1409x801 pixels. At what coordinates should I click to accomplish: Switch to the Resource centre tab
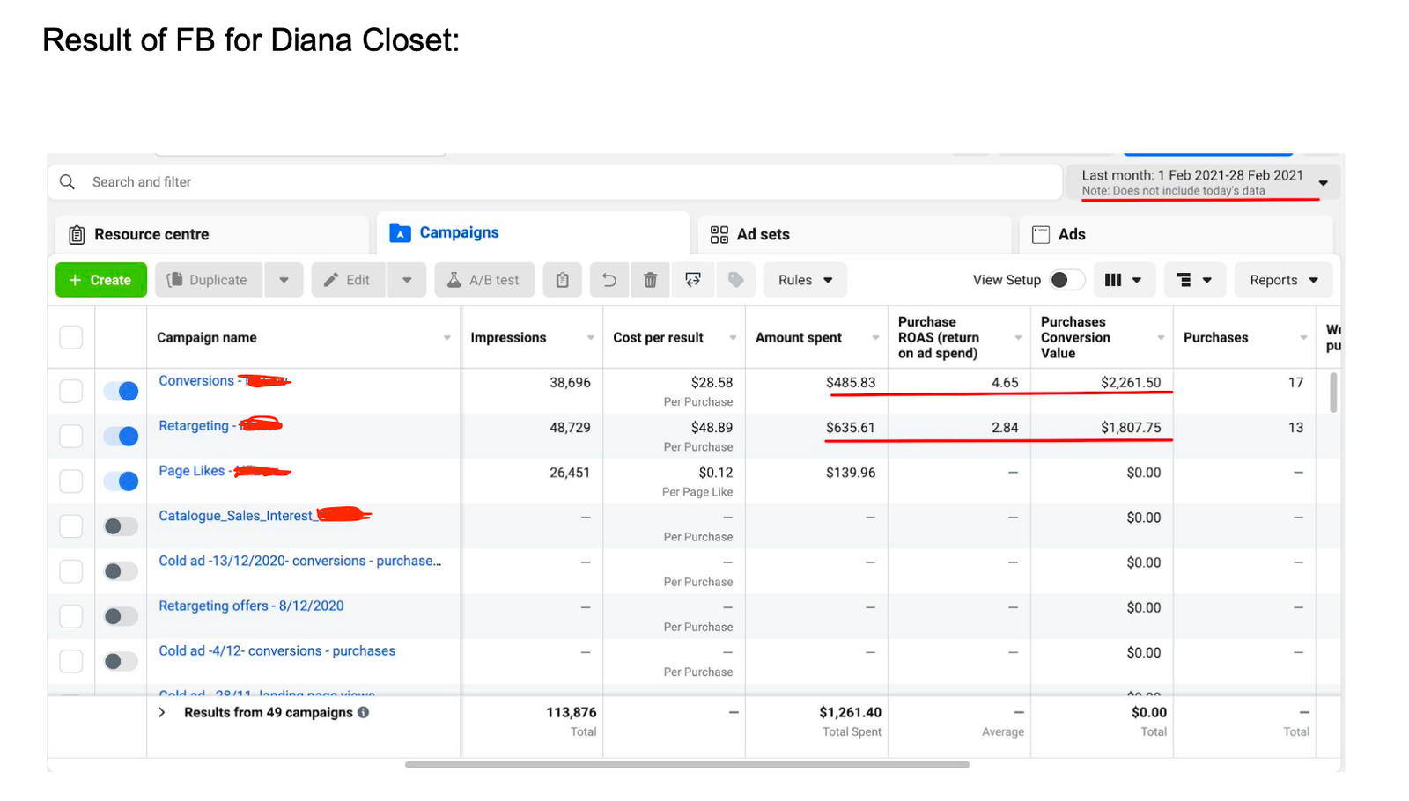tap(212, 234)
